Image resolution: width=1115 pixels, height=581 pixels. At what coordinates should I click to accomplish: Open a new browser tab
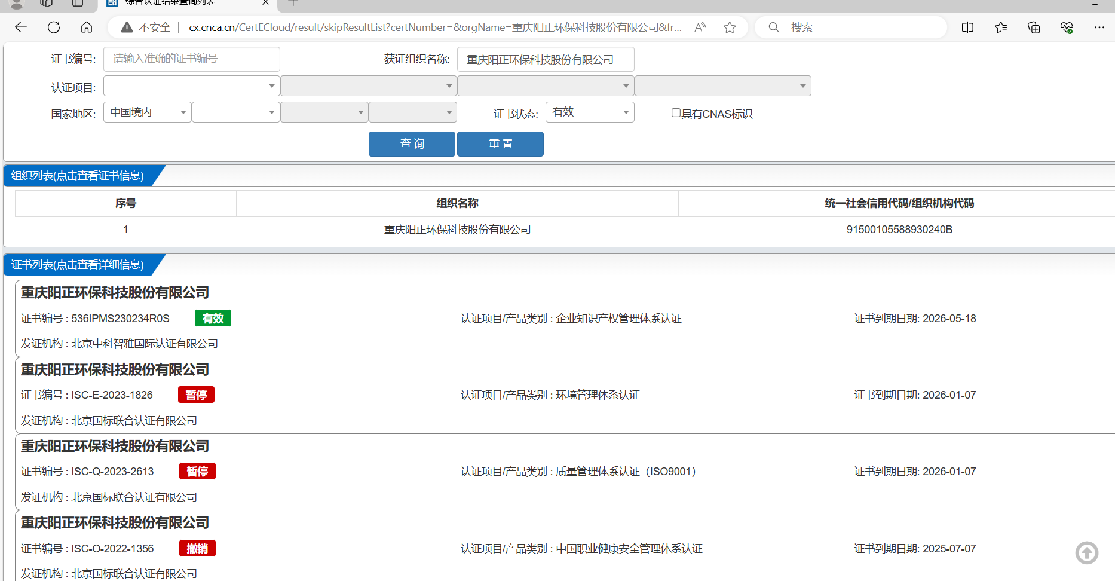click(x=293, y=3)
